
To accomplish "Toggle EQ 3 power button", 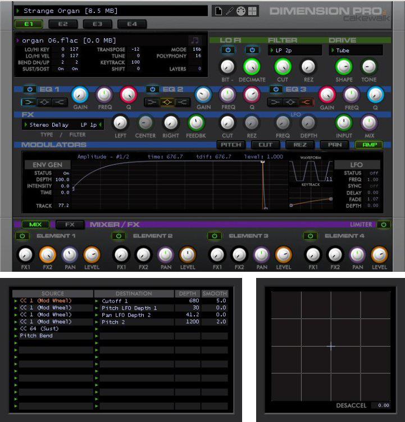I will coord(276,89).
